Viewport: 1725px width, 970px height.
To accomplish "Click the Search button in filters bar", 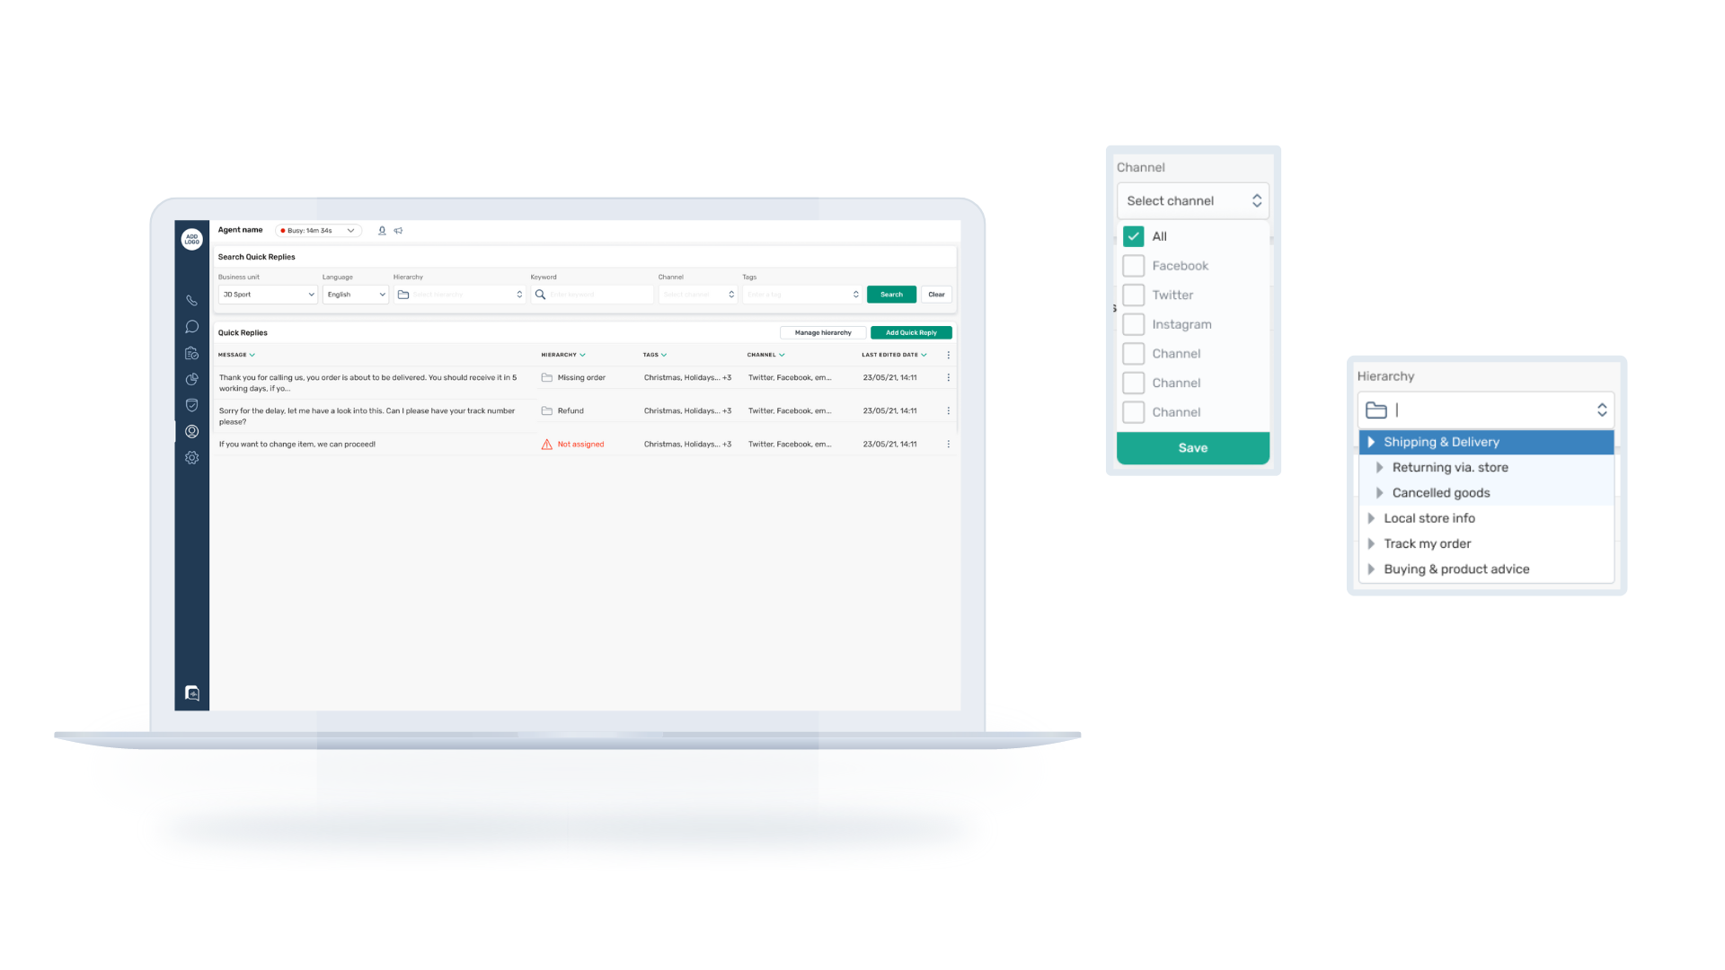I will 892,294.
